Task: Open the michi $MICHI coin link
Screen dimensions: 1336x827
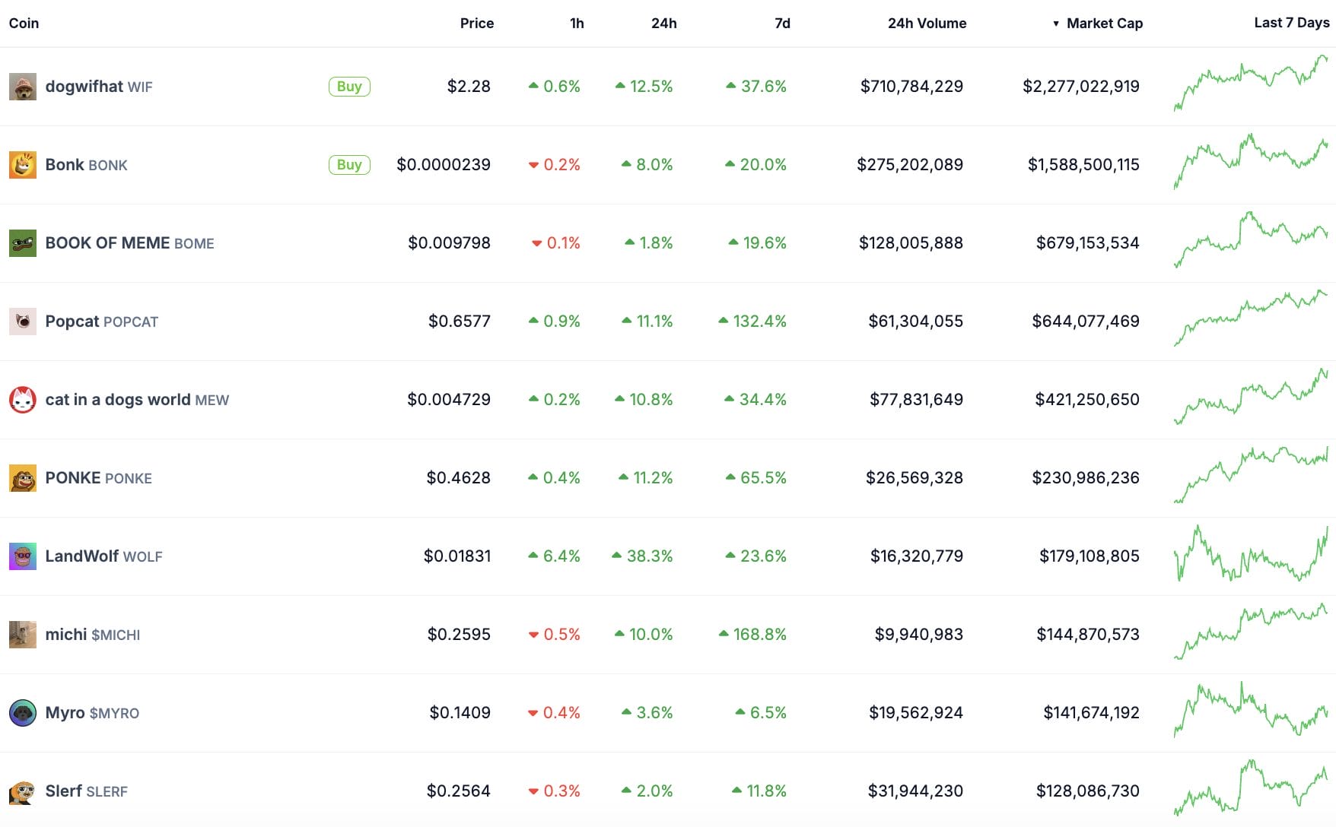Action: point(92,635)
